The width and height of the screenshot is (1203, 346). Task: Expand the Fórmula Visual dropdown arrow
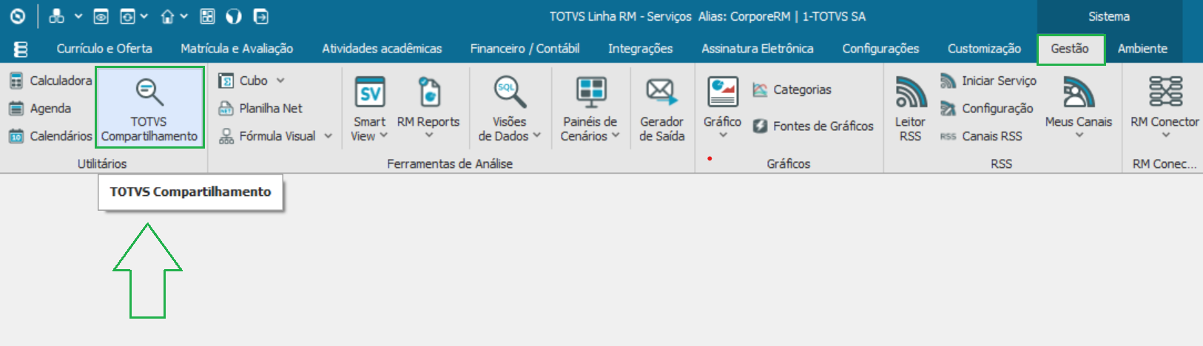click(328, 136)
